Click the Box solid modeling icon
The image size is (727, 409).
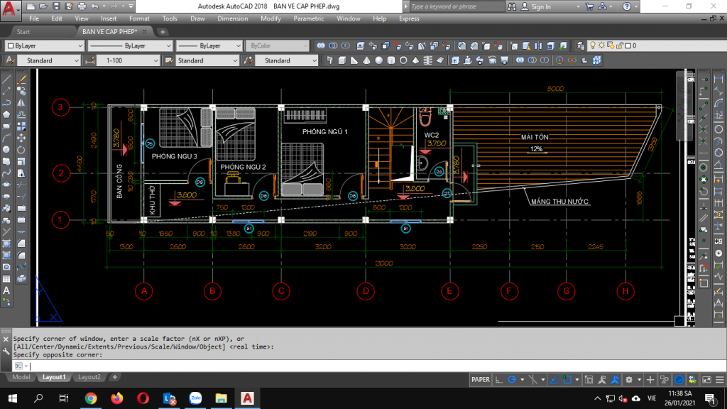point(342,60)
